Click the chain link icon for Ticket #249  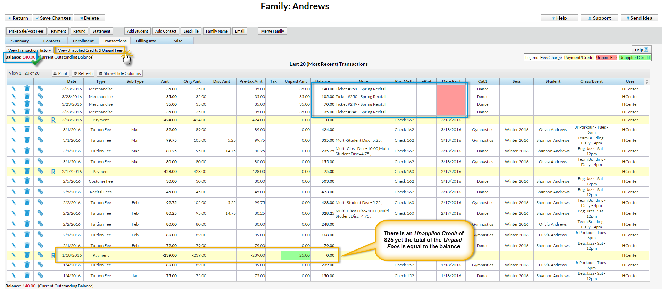pos(40,104)
